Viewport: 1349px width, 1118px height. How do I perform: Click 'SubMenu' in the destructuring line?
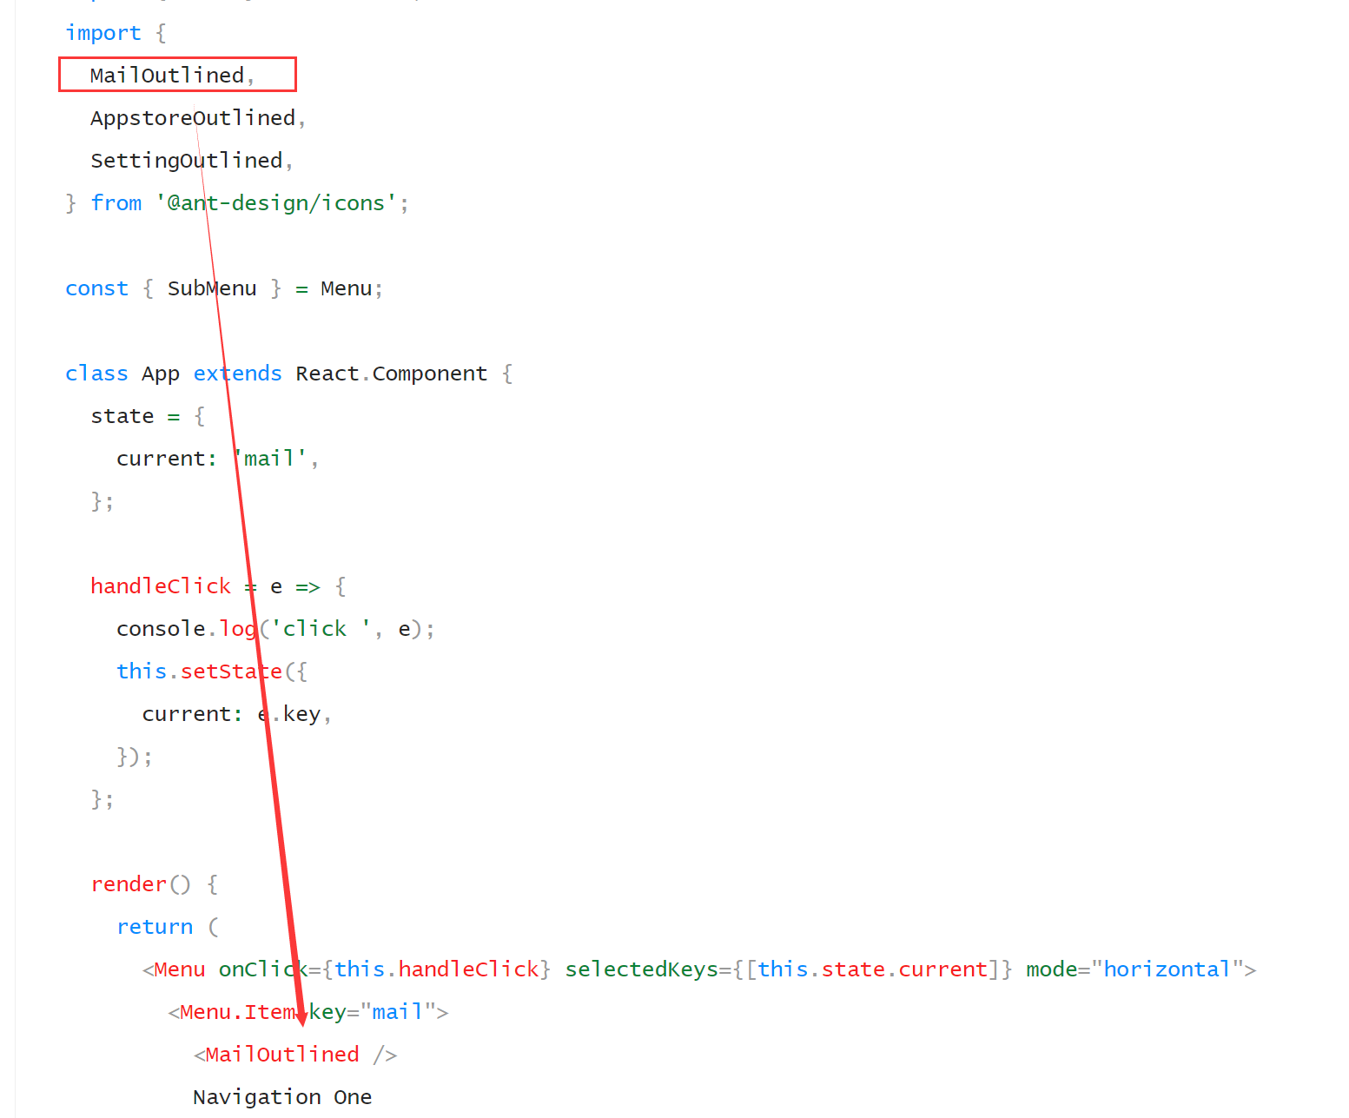(x=212, y=288)
